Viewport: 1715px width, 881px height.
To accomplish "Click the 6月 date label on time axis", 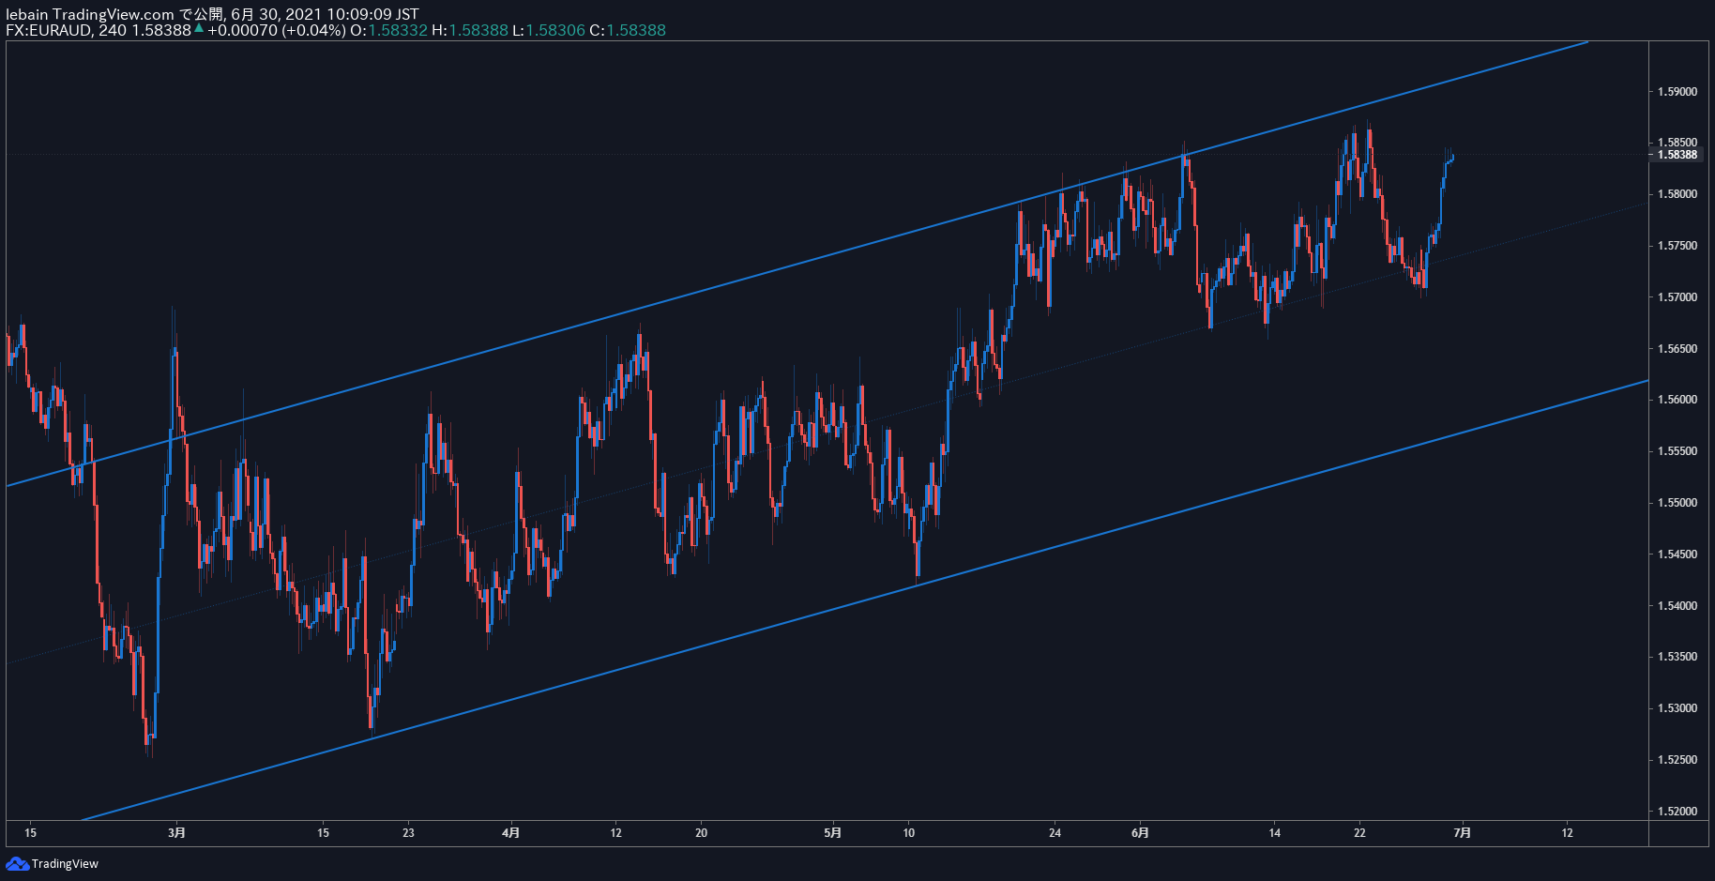I will click(x=1140, y=832).
